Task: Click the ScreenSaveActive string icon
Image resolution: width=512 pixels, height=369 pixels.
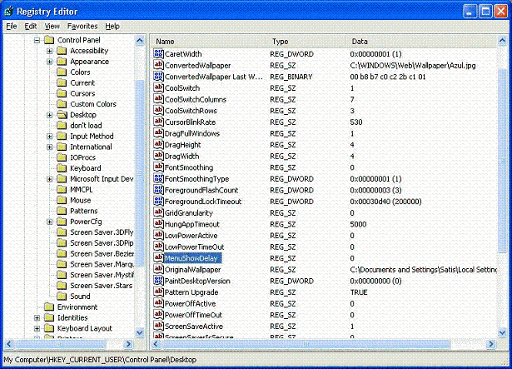Action: pos(158,326)
